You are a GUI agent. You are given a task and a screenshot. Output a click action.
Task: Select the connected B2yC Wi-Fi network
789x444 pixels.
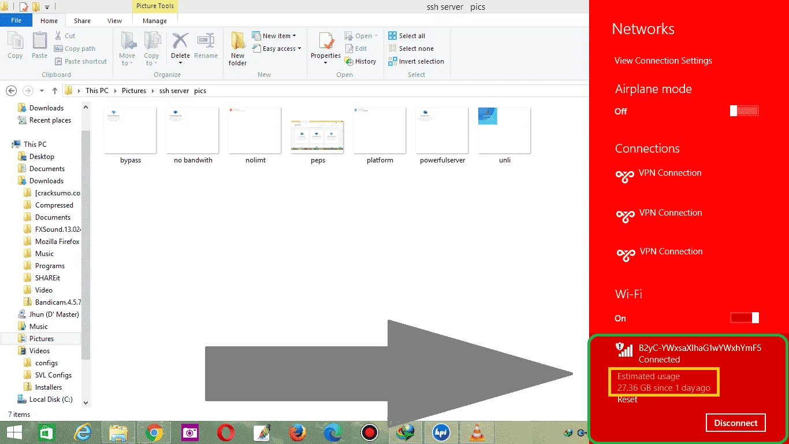pos(688,353)
